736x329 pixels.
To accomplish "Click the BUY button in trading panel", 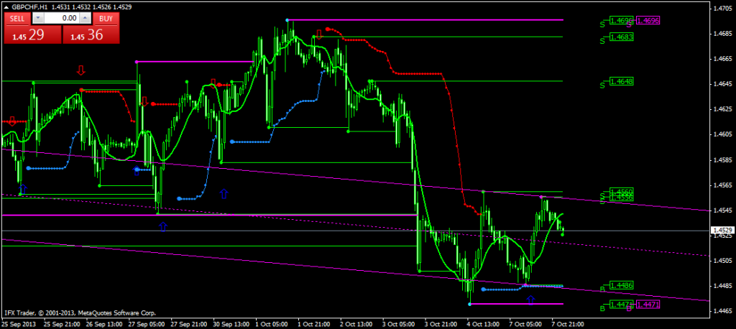I will pos(106,17).
